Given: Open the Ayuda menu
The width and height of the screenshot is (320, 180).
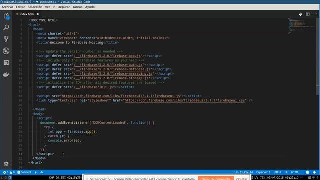Looking at the screenshot, I should pos(90,7).
